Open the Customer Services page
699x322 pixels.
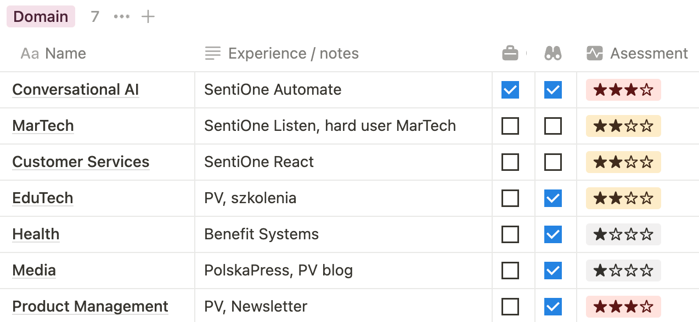[x=81, y=162]
